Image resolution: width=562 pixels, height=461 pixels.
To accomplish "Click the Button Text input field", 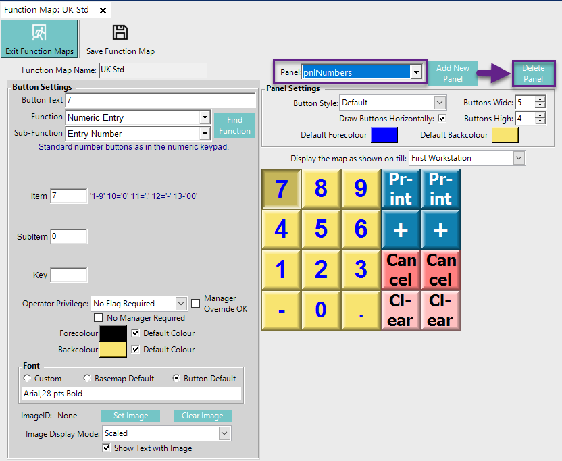I will [x=160, y=100].
